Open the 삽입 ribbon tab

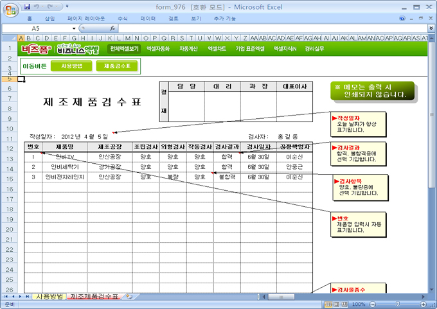pyautogui.click(x=50, y=19)
